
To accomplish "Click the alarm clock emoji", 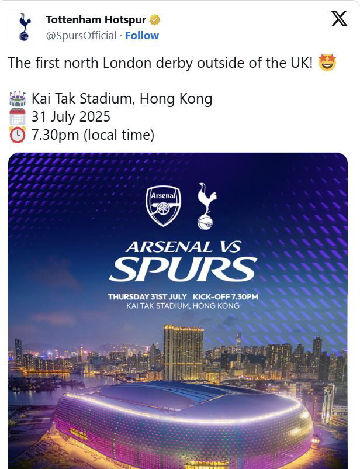I will (18, 135).
